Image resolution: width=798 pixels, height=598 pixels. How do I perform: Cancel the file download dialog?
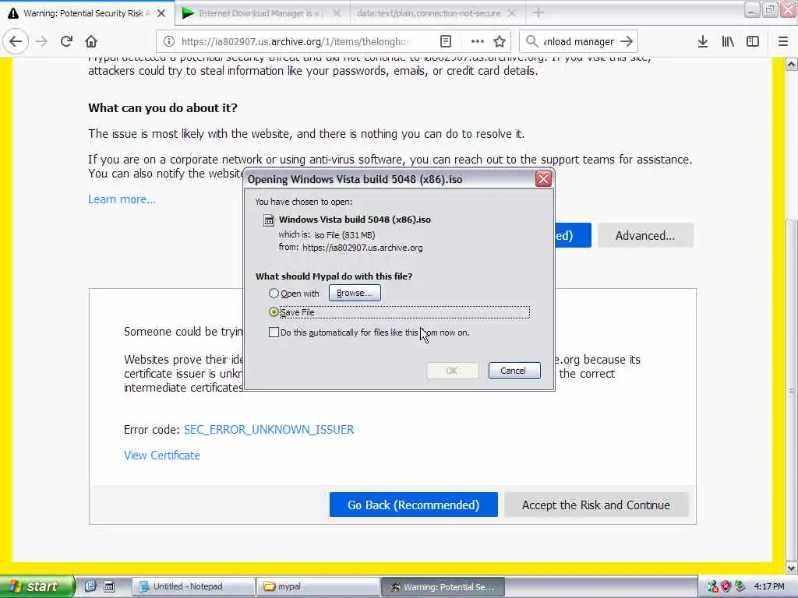point(514,371)
